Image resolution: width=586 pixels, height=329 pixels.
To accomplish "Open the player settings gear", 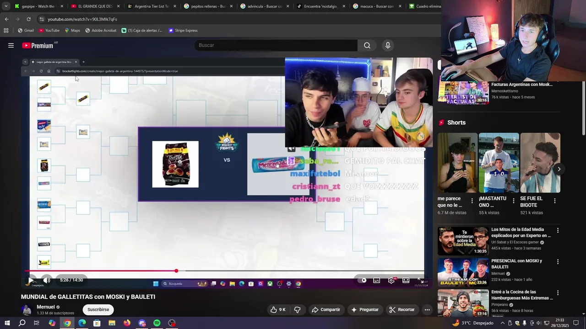I will click(x=391, y=280).
